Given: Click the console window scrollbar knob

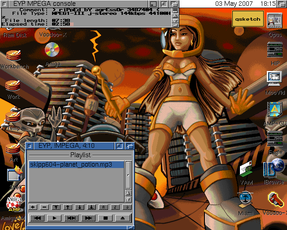Looking at the screenshot, I should 175,10.
